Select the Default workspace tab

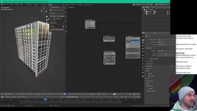tap(50, 5)
